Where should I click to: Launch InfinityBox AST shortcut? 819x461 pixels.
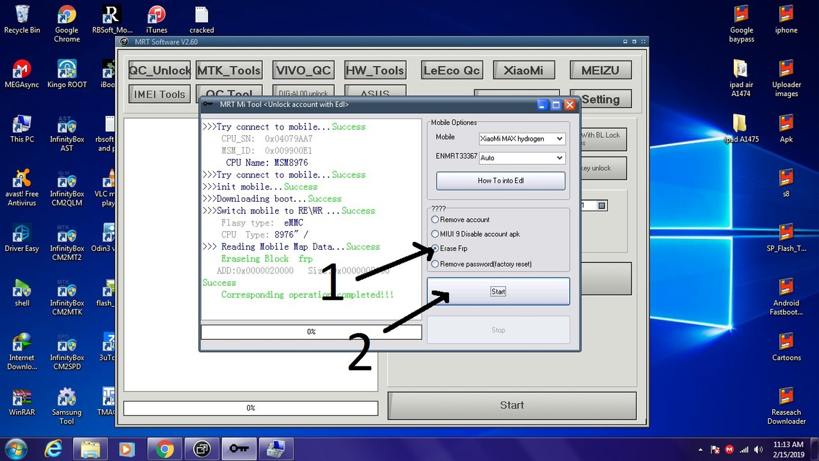click(67, 133)
